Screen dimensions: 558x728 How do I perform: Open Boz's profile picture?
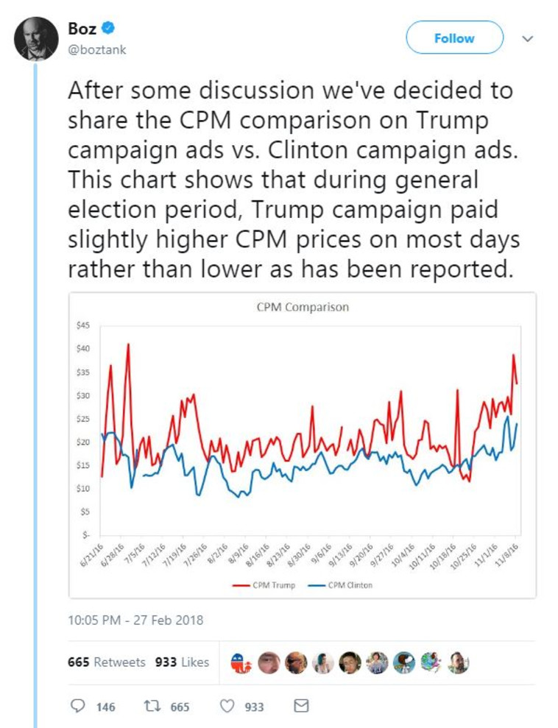[36, 38]
